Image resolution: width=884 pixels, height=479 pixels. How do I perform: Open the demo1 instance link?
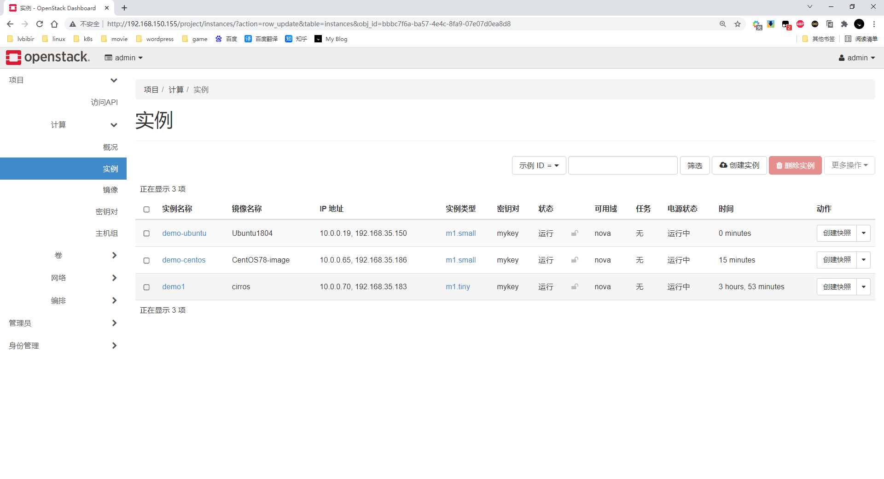coord(173,286)
